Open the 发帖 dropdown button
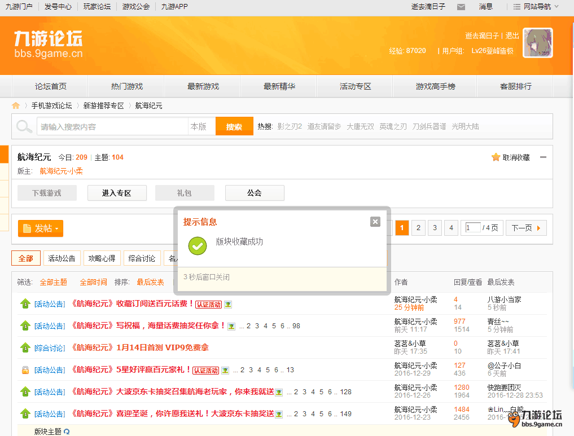574x436 pixels. [x=41, y=228]
